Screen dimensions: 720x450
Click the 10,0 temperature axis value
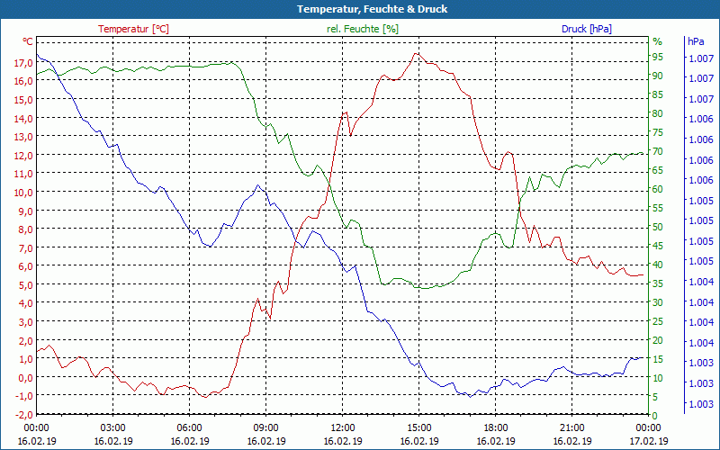point(23,193)
